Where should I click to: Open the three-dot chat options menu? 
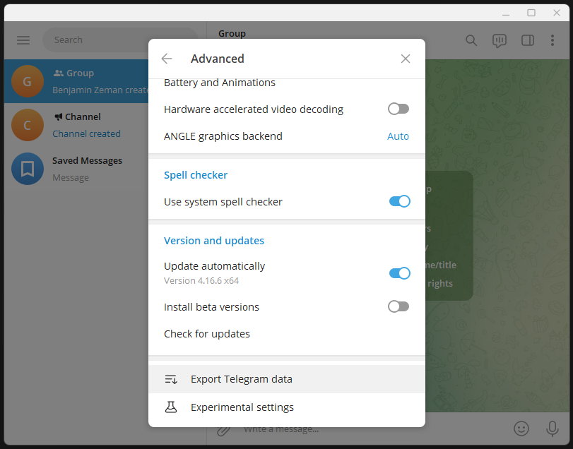tap(553, 40)
